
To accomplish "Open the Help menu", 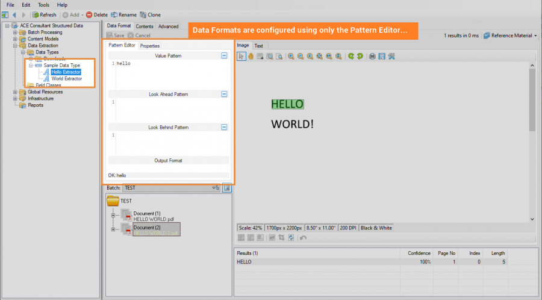I will coord(62,5).
